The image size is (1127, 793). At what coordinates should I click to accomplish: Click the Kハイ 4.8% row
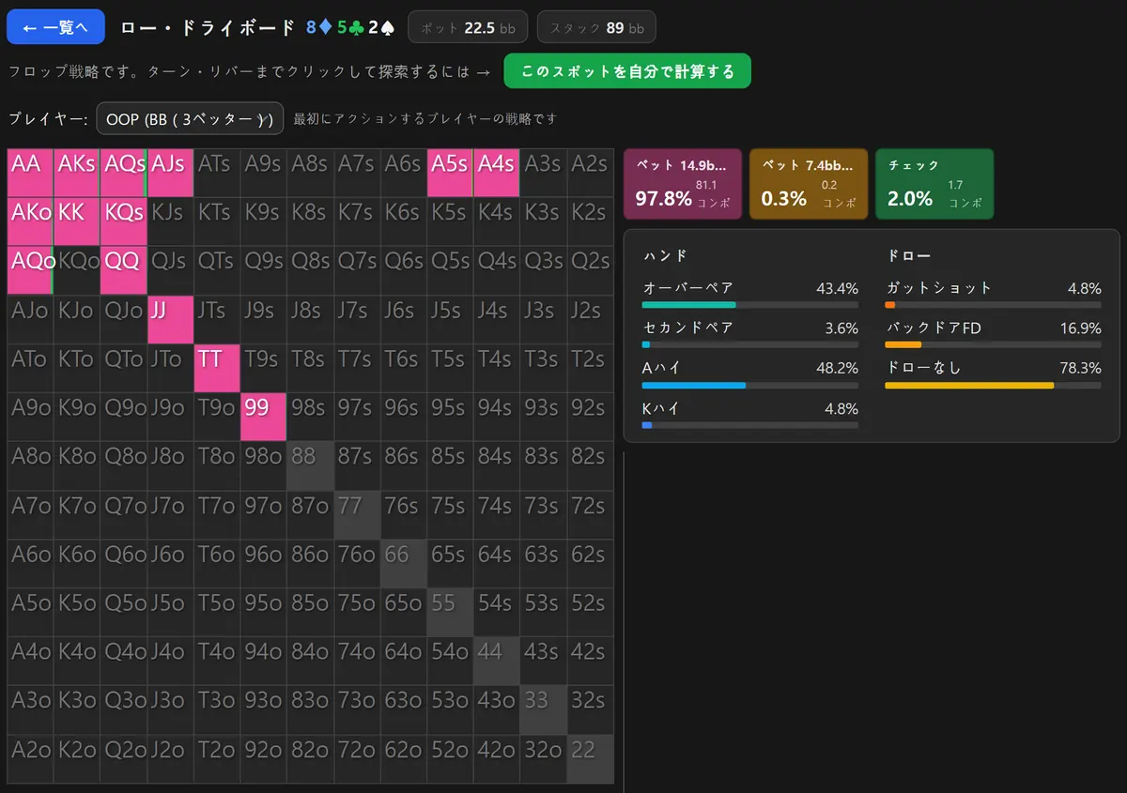pyautogui.click(x=750, y=415)
